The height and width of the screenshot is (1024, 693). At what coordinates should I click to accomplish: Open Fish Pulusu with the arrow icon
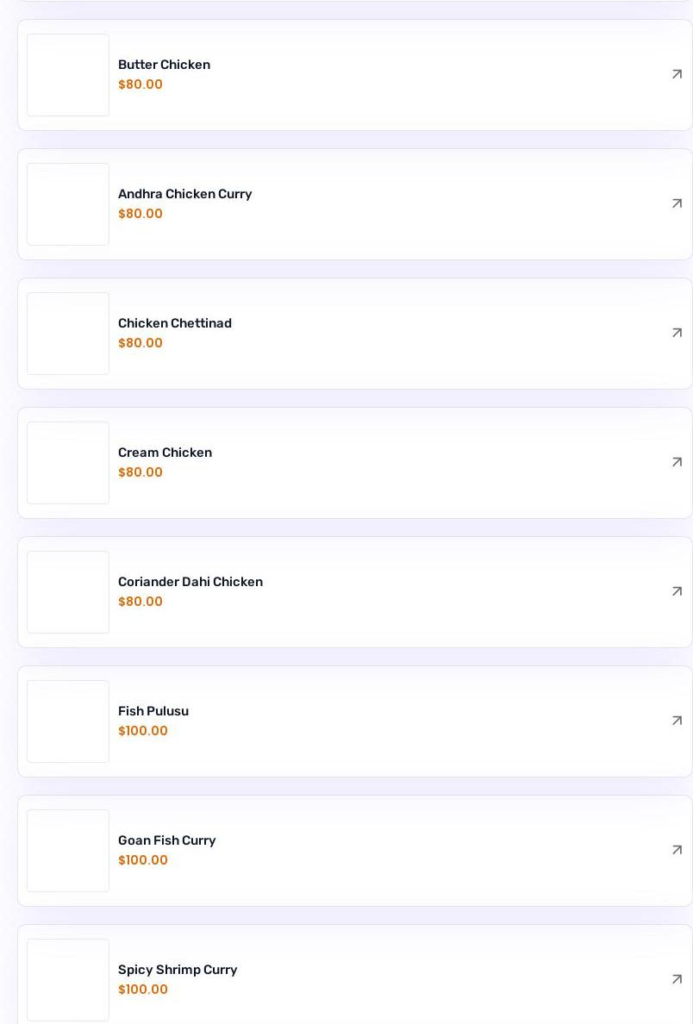677,721
